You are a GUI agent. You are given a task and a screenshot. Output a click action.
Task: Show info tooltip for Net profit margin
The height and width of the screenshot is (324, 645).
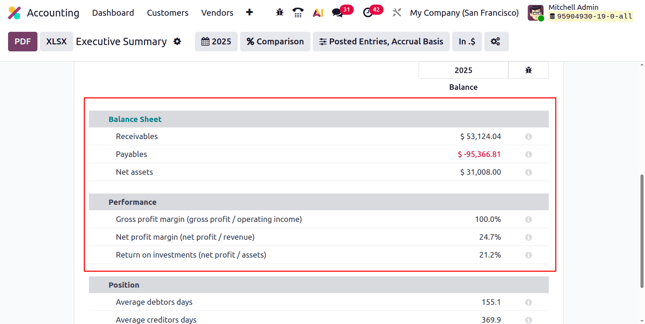click(528, 237)
